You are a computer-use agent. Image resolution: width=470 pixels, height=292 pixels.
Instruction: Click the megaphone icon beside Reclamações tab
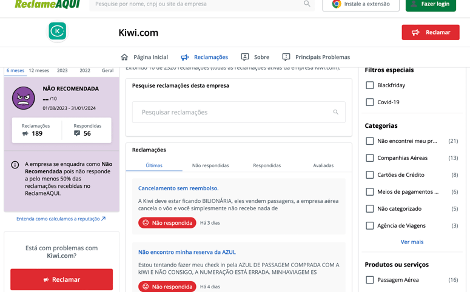coord(184,57)
